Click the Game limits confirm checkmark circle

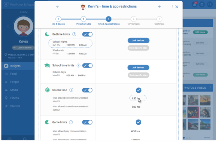coord(139,122)
